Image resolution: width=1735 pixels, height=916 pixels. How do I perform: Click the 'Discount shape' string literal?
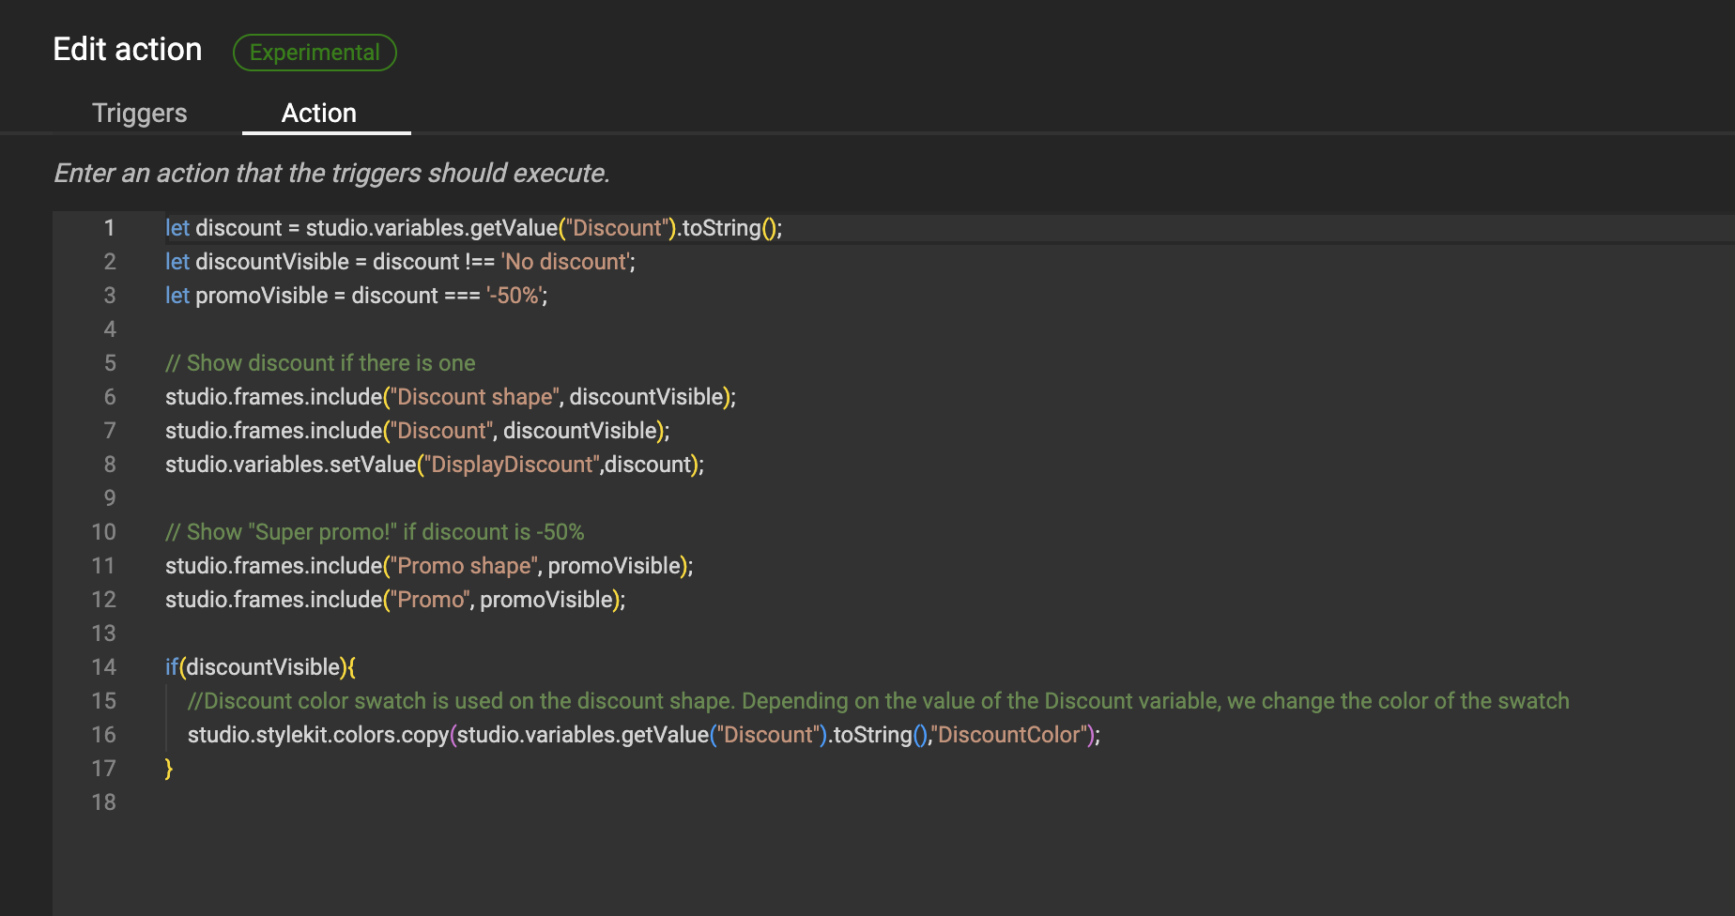(473, 396)
